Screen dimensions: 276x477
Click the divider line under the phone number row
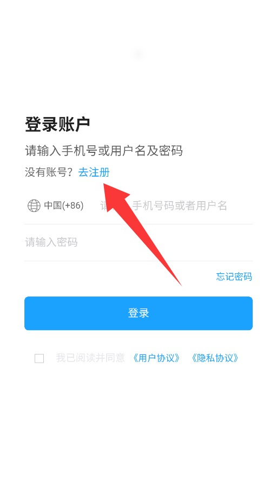coord(139,224)
